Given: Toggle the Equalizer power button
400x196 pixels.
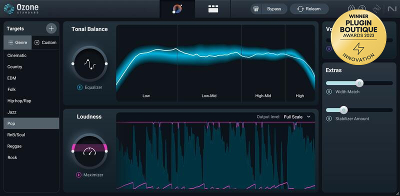Looking at the screenshot, I should (x=79, y=87).
